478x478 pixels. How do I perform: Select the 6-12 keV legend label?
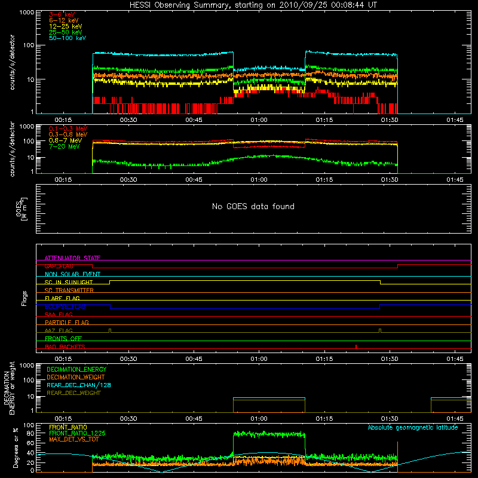(63, 20)
